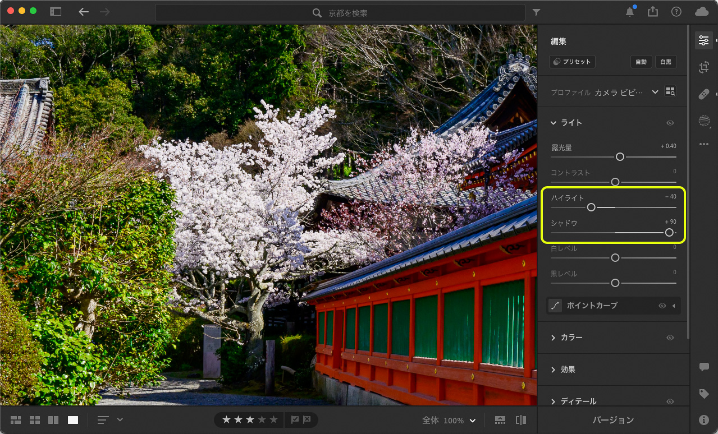Click the 自動 button
718x434 pixels.
pos(641,62)
